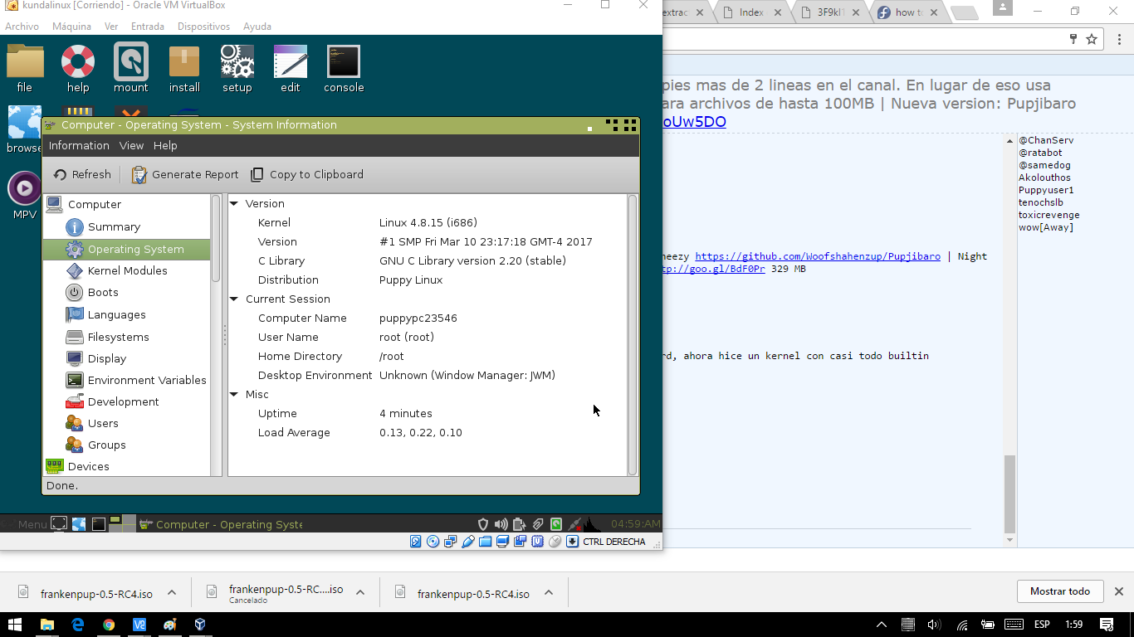Viewport: 1134px width, 637px height.
Task: Click Mostrar todo downloads button
Action: point(1060,591)
